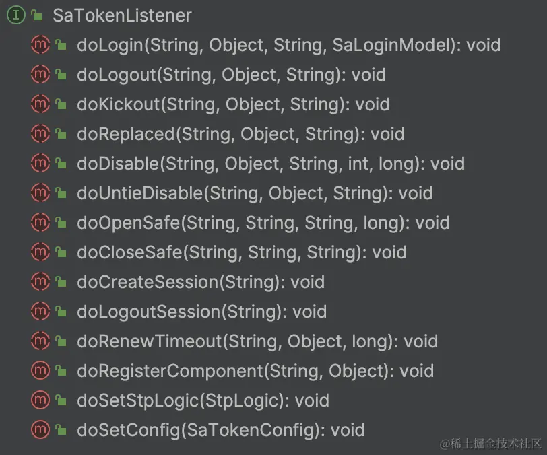Click the green lock icon beside SaTokenListener
547x455 pixels.
point(36,16)
